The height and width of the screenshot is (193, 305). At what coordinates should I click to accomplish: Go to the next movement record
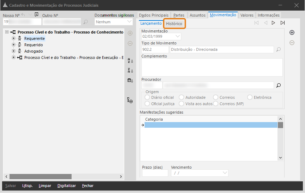pyautogui.click(x=273, y=23)
